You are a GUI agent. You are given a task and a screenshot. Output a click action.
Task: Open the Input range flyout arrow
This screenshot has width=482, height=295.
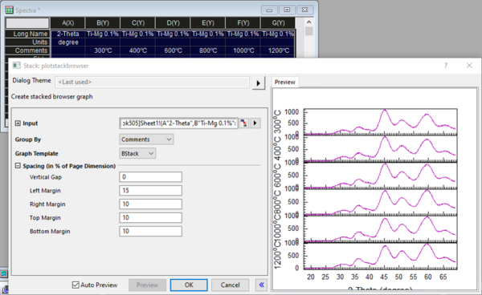[x=255, y=123]
